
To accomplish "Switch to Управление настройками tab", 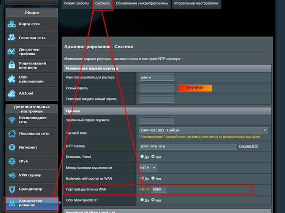I will point(196,3).
